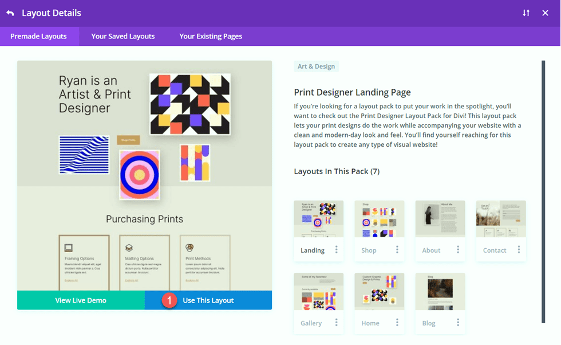Click the large layout preview image
561x345 pixels.
pos(143,172)
